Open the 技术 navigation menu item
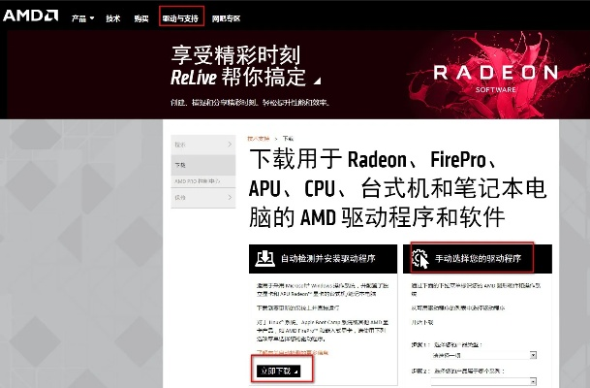The image size is (590, 388). (x=113, y=17)
